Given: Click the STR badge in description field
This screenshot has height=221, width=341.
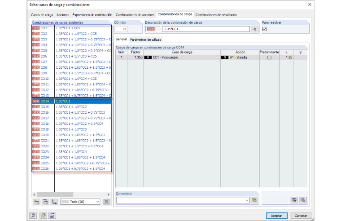Looking at the screenshot, I should pos(151,29).
